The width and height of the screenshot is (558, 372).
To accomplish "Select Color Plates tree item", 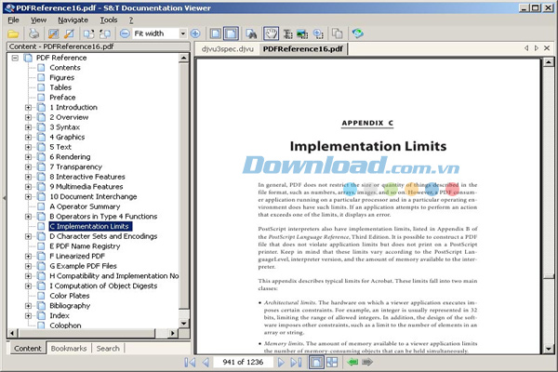I will point(70,296).
